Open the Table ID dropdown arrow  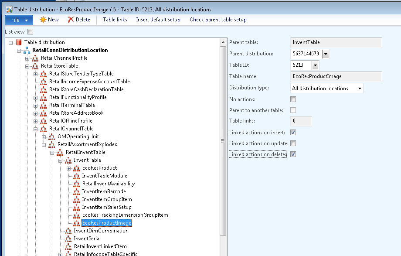coord(315,65)
